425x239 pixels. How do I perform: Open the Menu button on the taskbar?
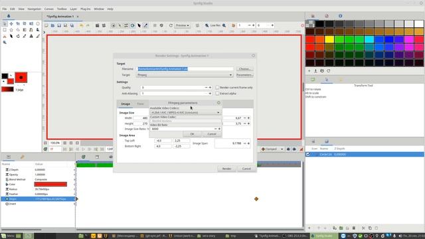click(x=7, y=236)
